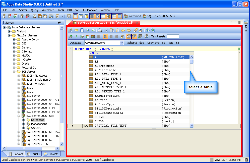250x163 pixels.
Task: Click the Register Server icon in main toolbar
Action: tap(4, 16)
